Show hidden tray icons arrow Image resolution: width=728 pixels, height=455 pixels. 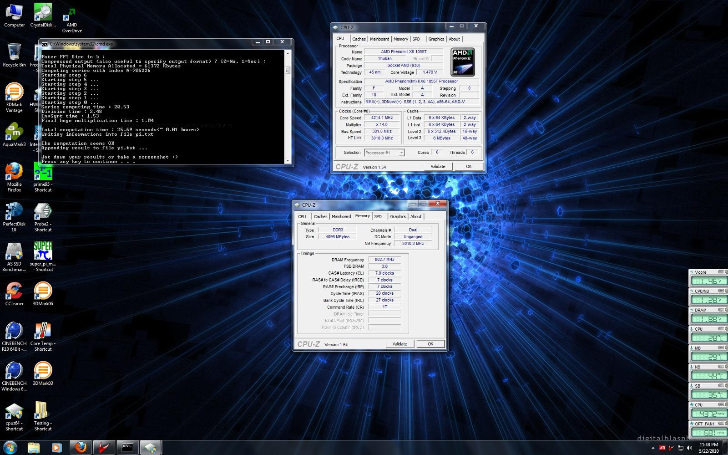[653, 448]
